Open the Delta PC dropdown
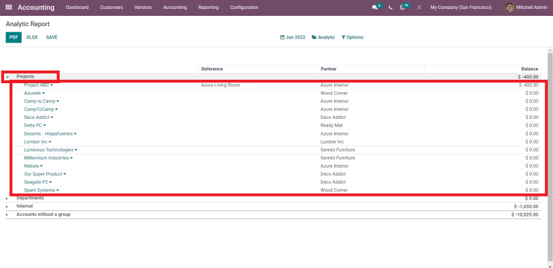The height and width of the screenshot is (268, 553). 45,125
